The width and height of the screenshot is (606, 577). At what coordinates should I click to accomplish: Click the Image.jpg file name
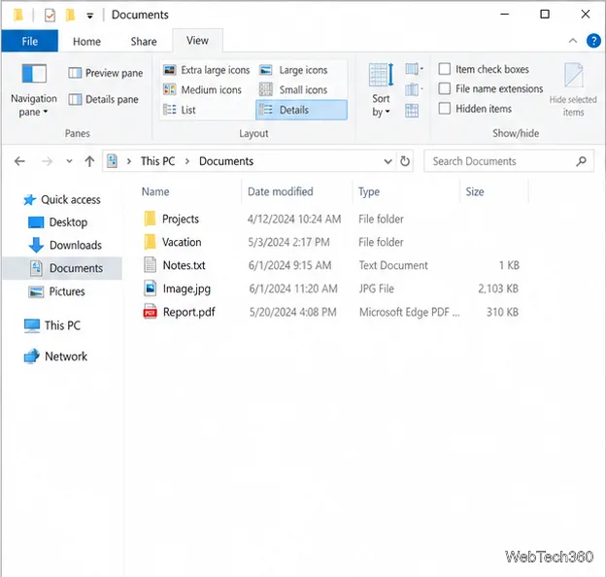click(186, 289)
